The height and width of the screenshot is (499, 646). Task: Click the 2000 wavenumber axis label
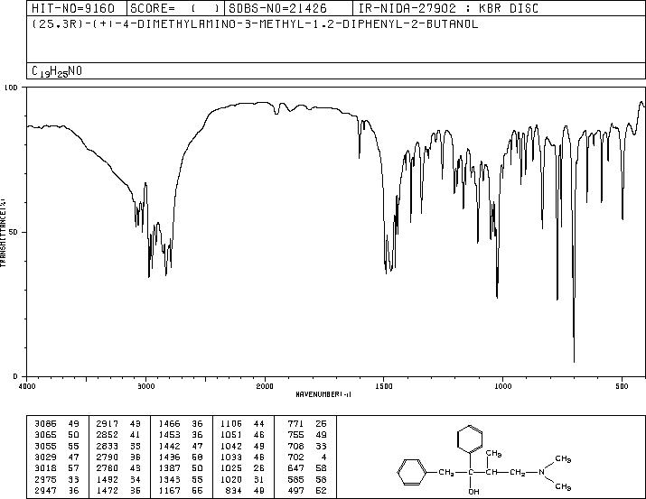(265, 386)
